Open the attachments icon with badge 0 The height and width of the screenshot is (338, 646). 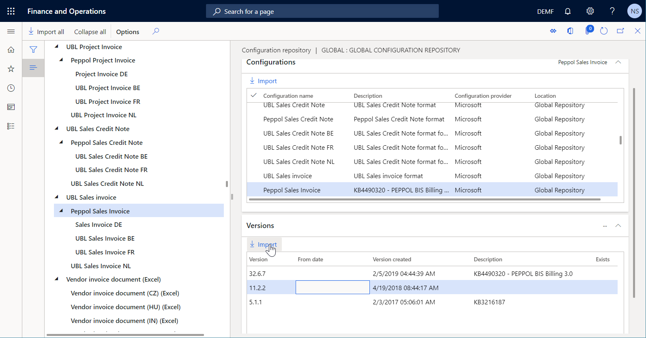point(588,30)
